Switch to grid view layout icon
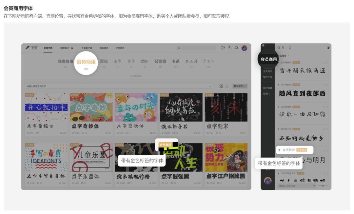This screenshot has width=354, height=214. (x=221, y=86)
